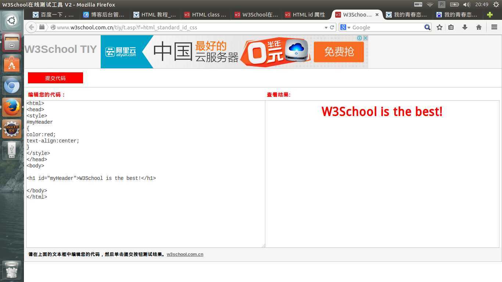This screenshot has height=282, width=502.
Task: Click the h1 id="myHeader" code line
Action: 91,178
